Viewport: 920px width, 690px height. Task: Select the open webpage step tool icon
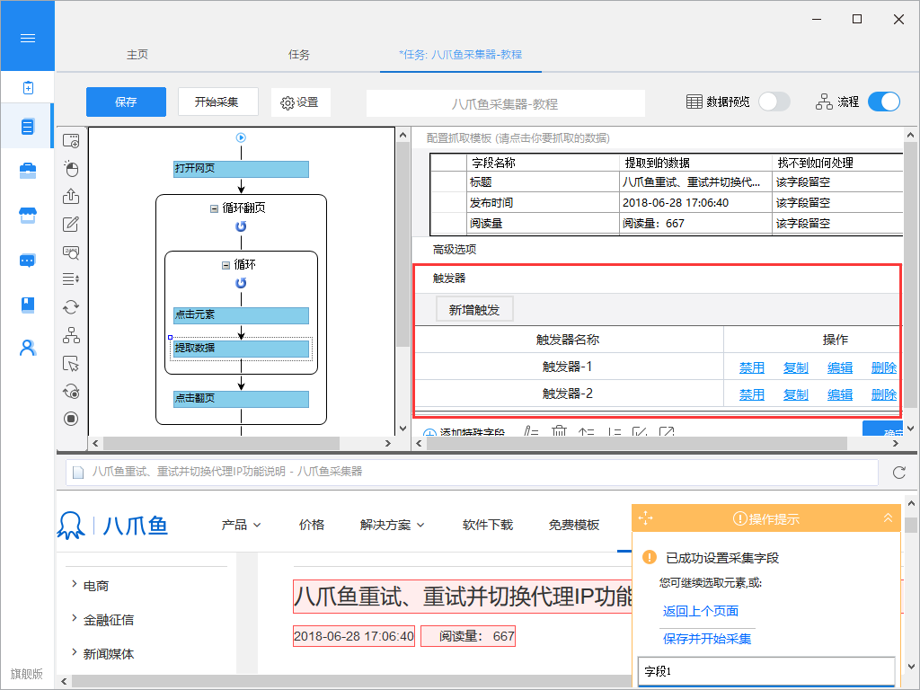(71, 141)
